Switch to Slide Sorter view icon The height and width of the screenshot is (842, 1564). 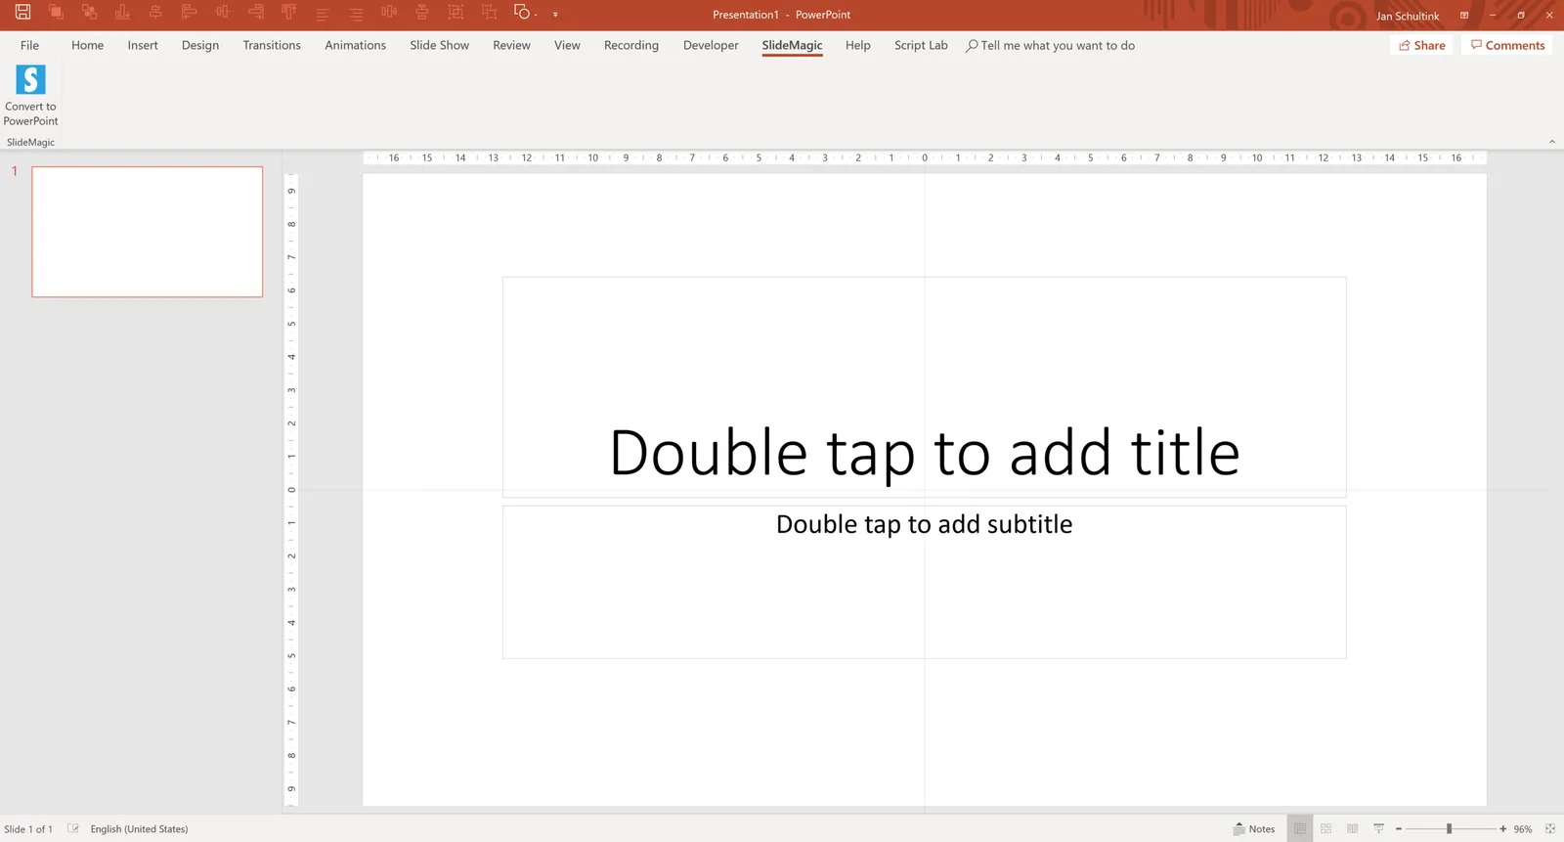1326,828
